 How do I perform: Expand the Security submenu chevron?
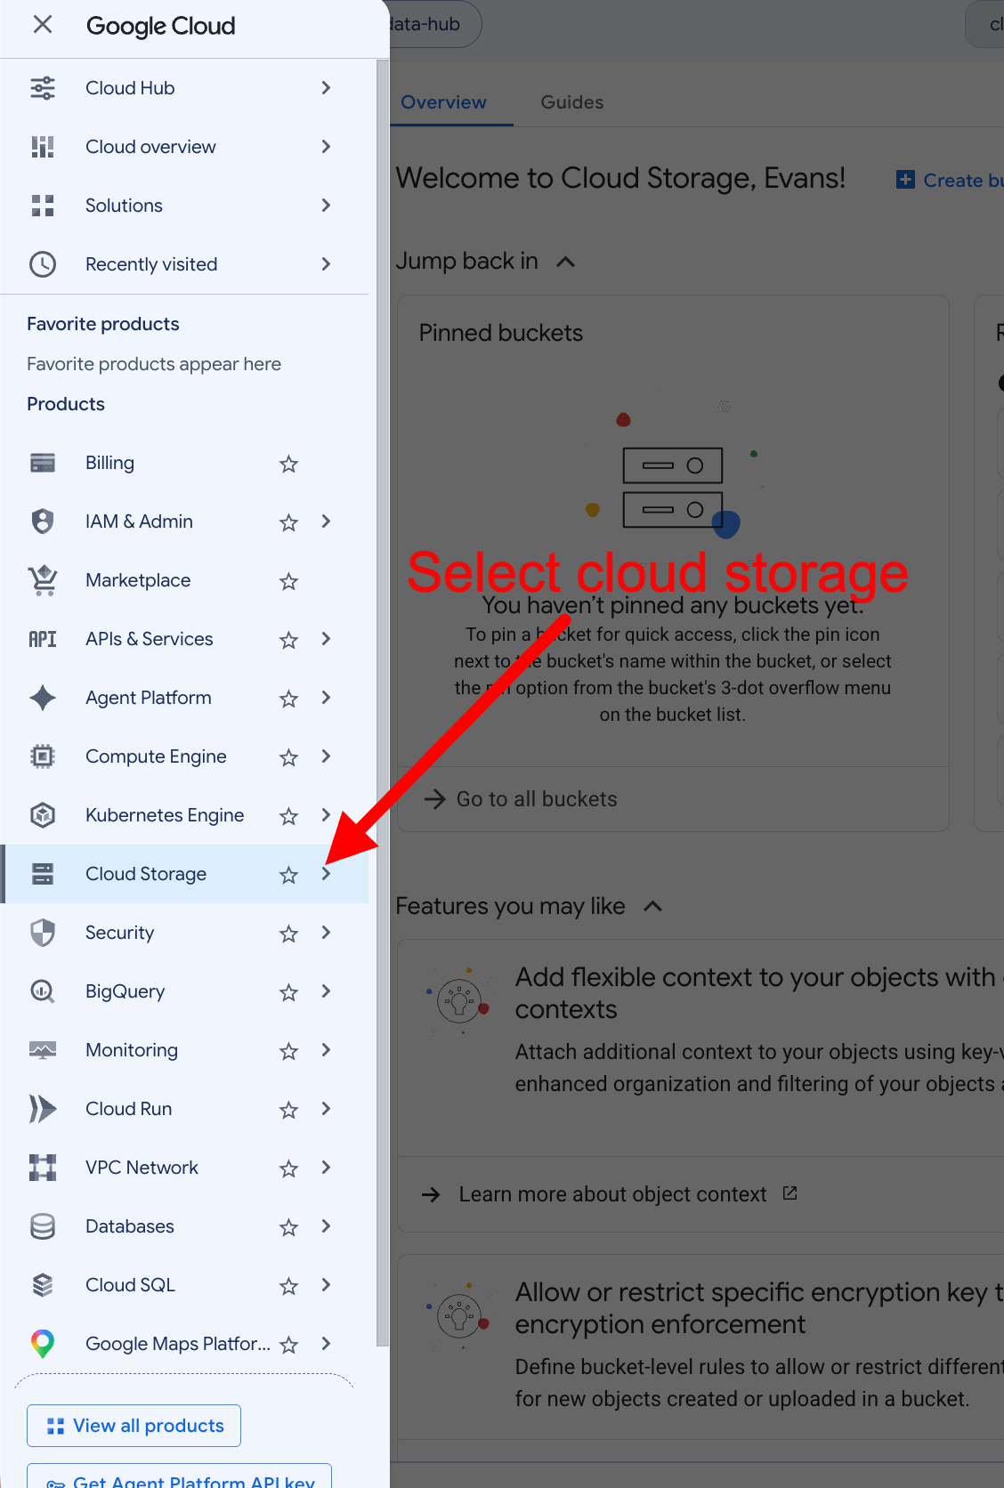(x=327, y=933)
